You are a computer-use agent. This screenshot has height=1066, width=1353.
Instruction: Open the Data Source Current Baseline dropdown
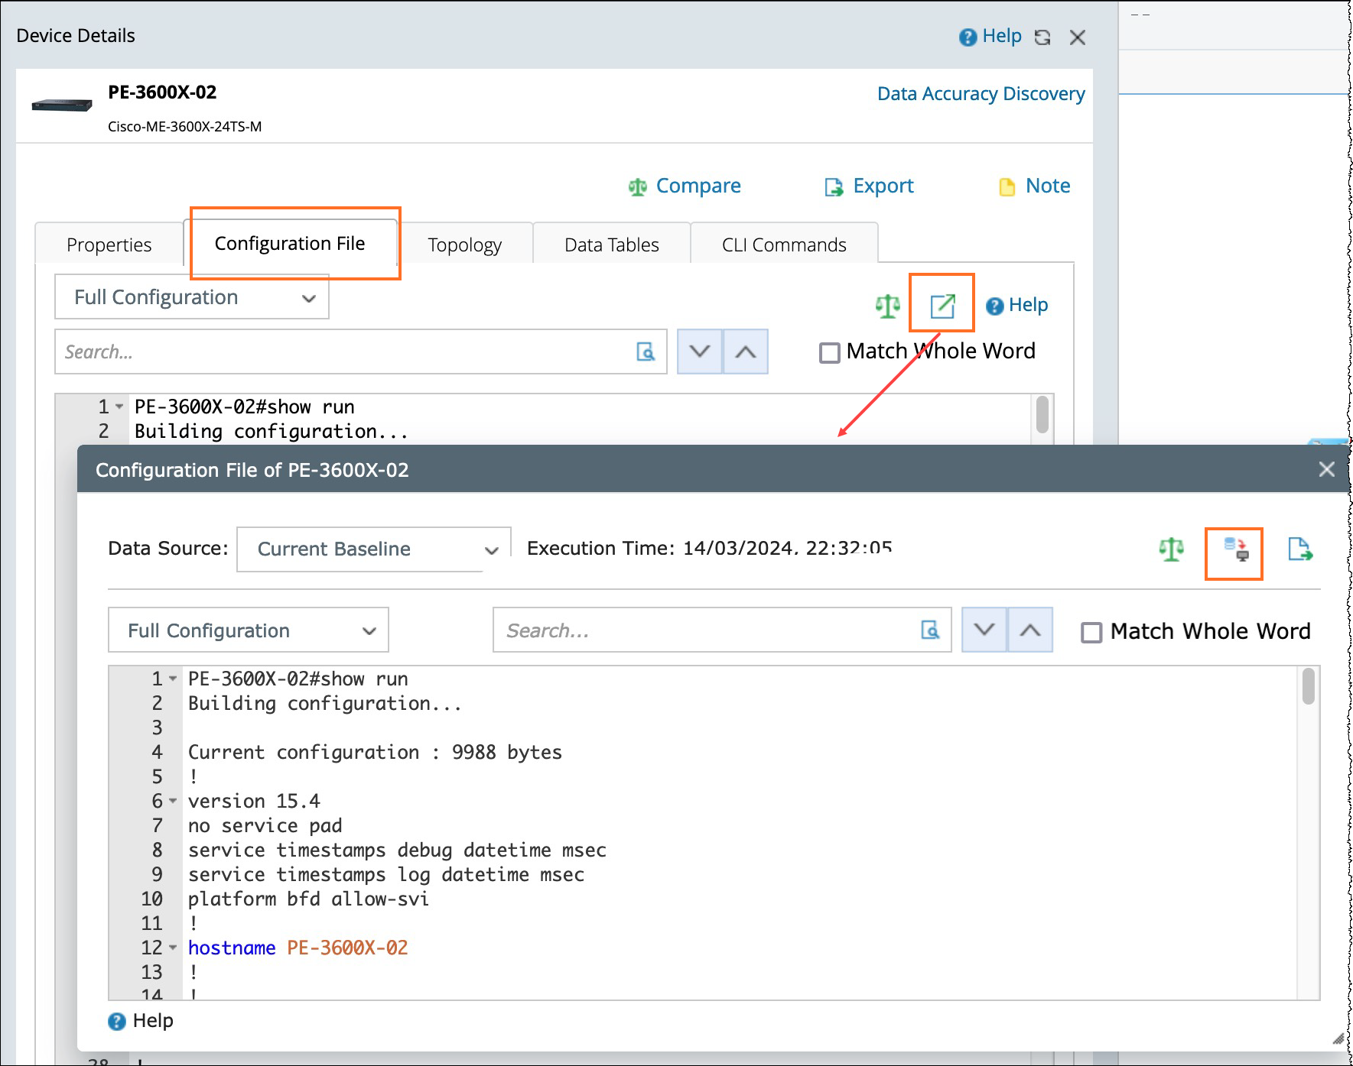(x=374, y=549)
